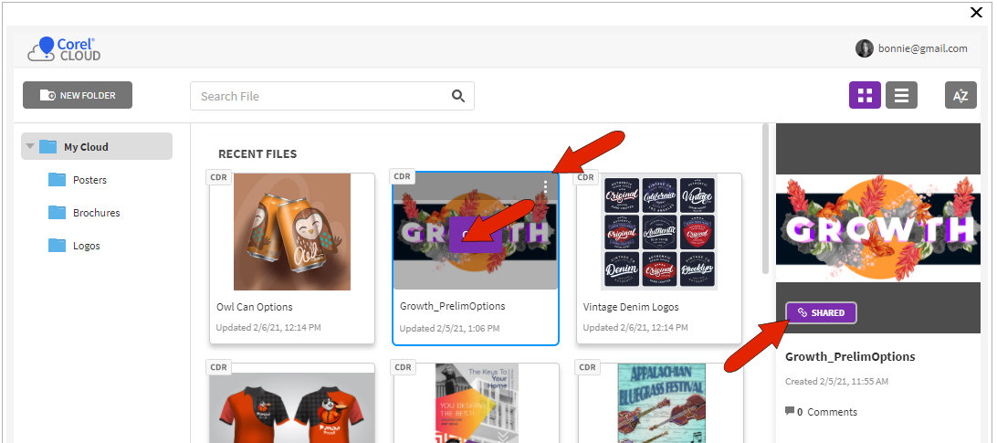Screen dimensions: 997x443
Task: Click CDR badge on t-shirt design card
Action: (x=220, y=367)
